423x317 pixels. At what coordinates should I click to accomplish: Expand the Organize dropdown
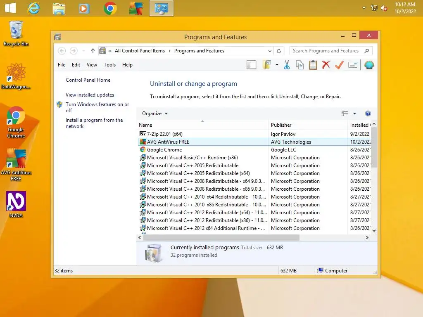click(155, 114)
